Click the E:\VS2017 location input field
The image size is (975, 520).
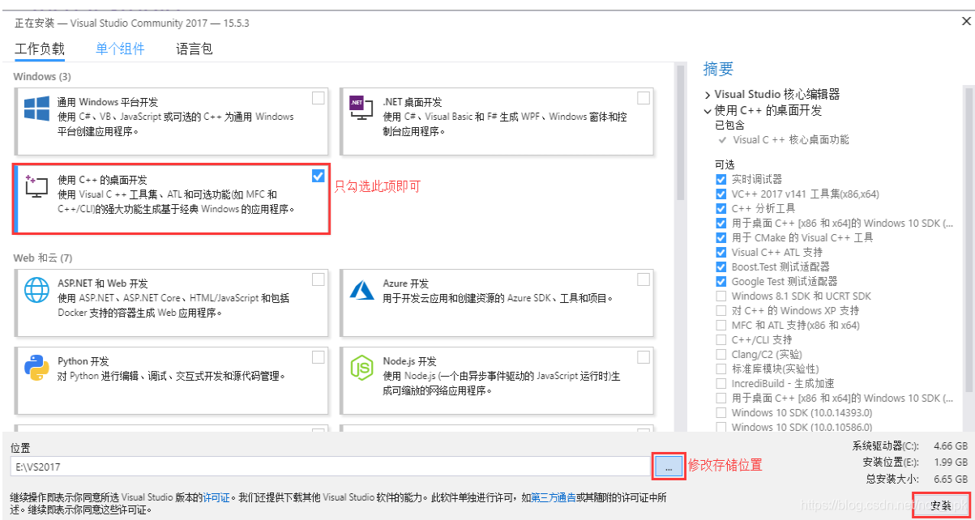point(330,467)
